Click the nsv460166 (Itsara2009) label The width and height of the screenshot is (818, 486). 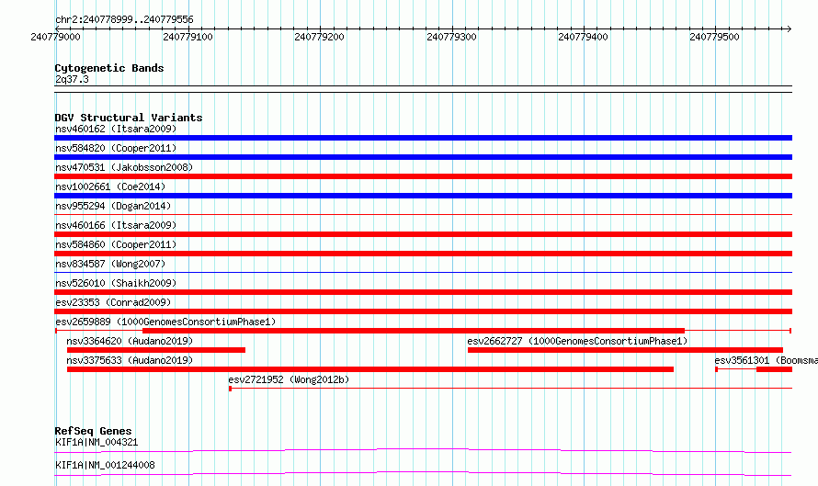116,225
